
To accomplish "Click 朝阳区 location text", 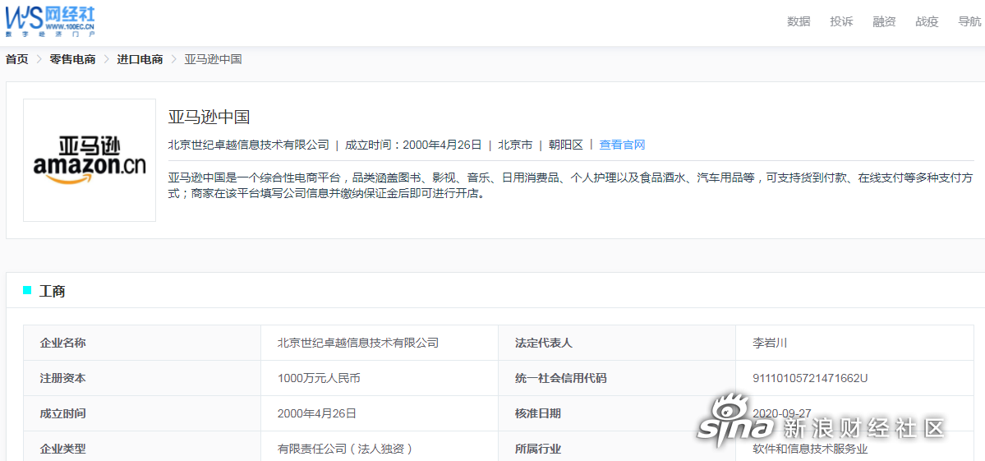I will tap(565, 145).
